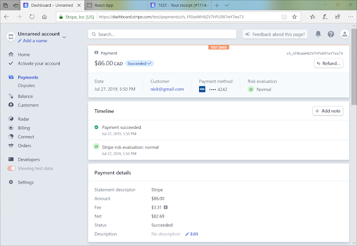Open notifications bell icon
The width and height of the screenshot is (357, 246).
[x=318, y=34]
